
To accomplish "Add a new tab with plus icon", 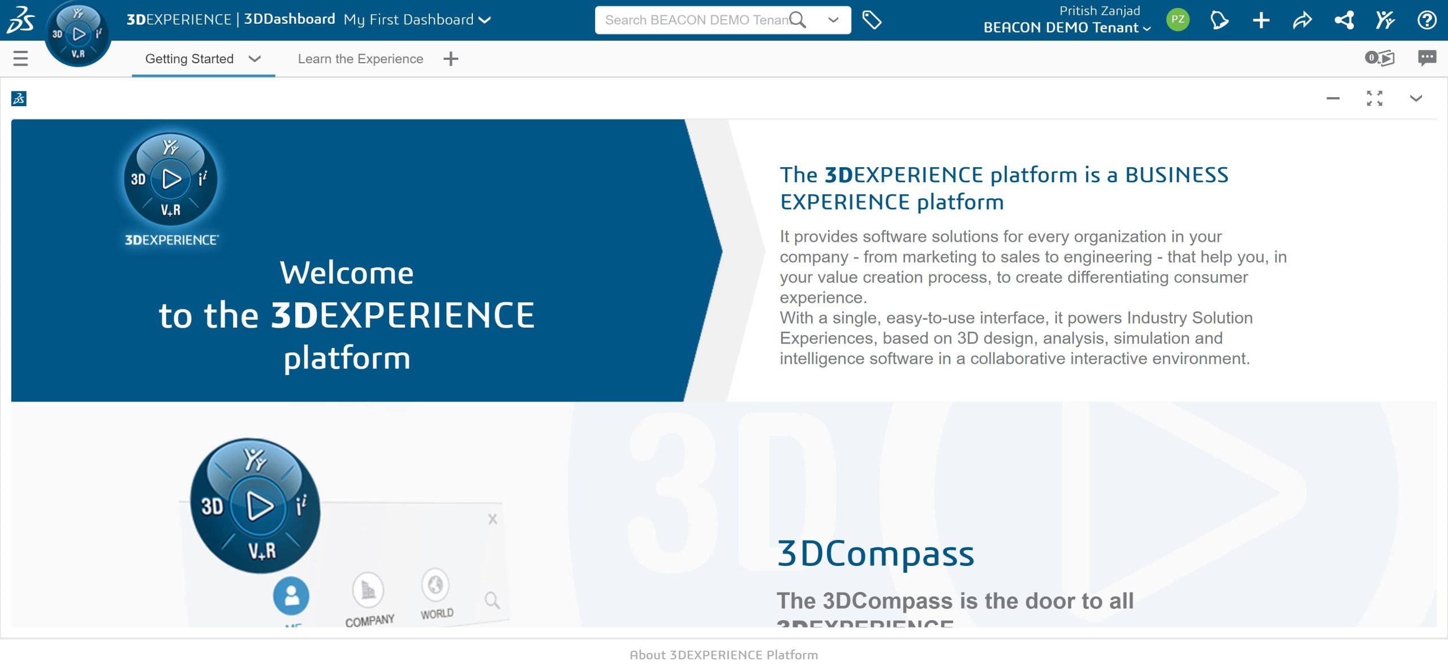I will (x=451, y=59).
